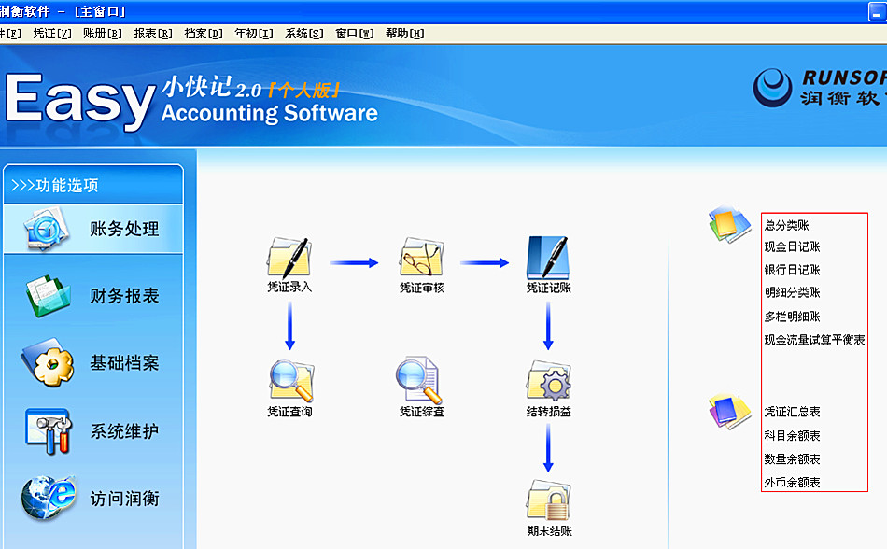The height and width of the screenshot is (549, 887).
Task: Click the 凭证审核 label text
Action: point(422,288)
